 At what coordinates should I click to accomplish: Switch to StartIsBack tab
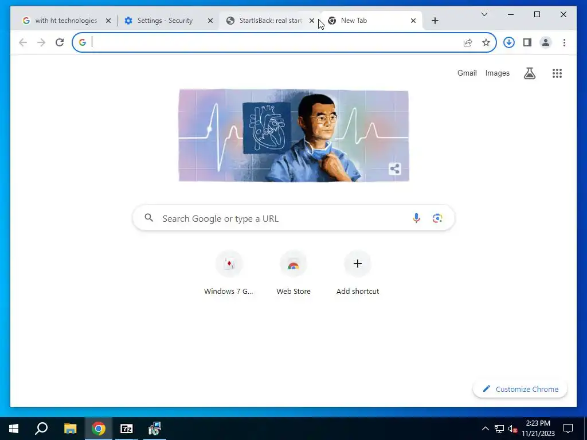[x=271, y=21]
